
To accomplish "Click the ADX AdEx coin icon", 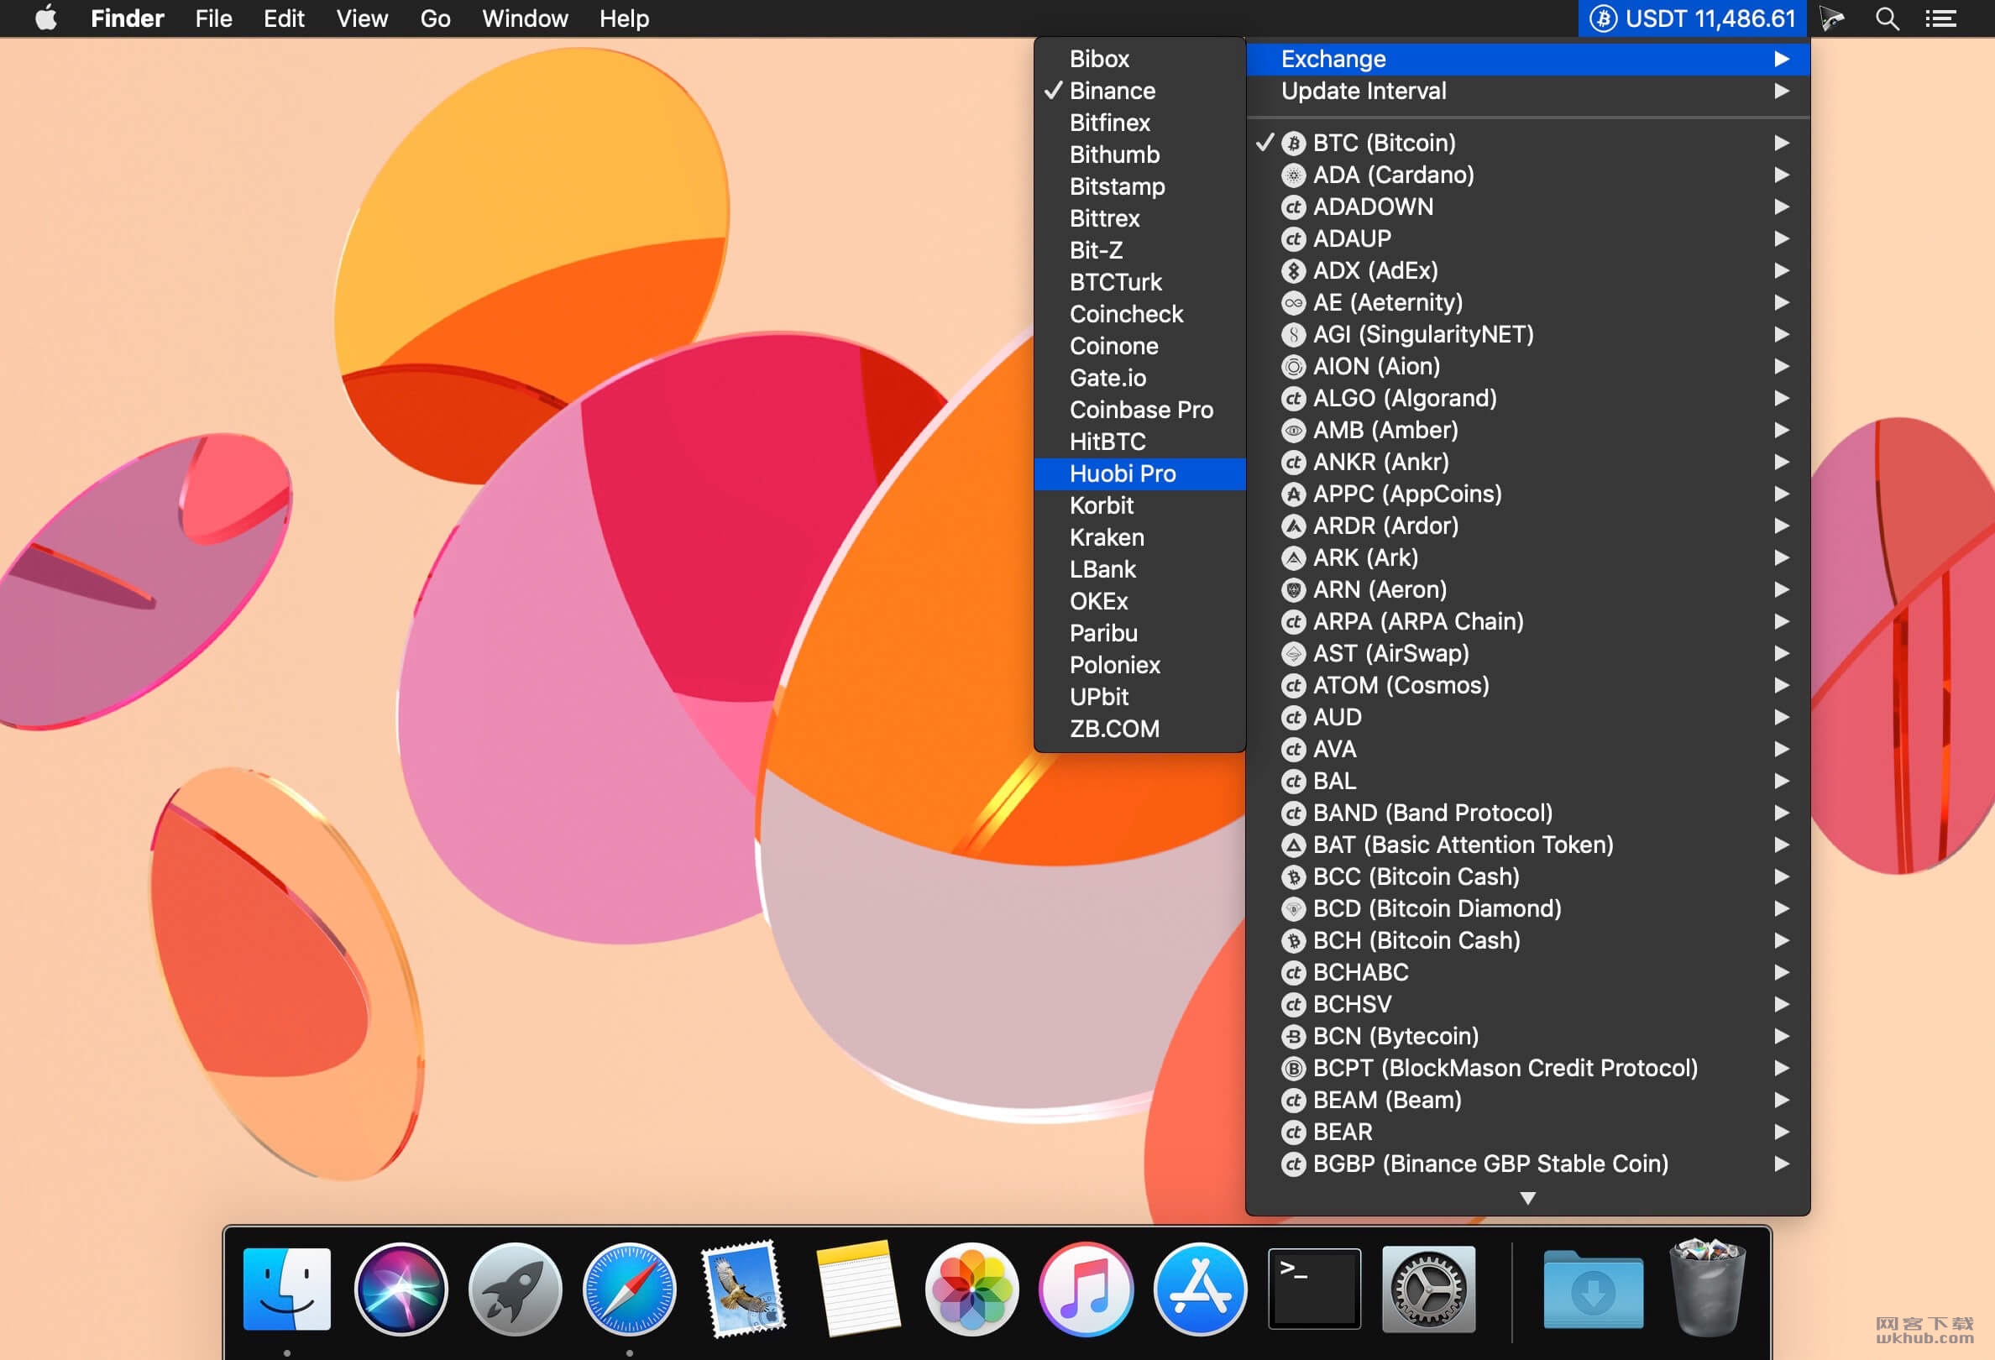I will point(1294,271).
